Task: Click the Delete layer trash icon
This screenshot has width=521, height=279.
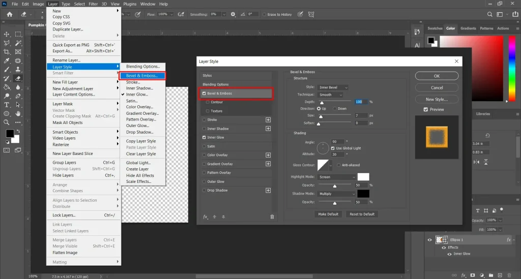Action: tap(509, 275)
